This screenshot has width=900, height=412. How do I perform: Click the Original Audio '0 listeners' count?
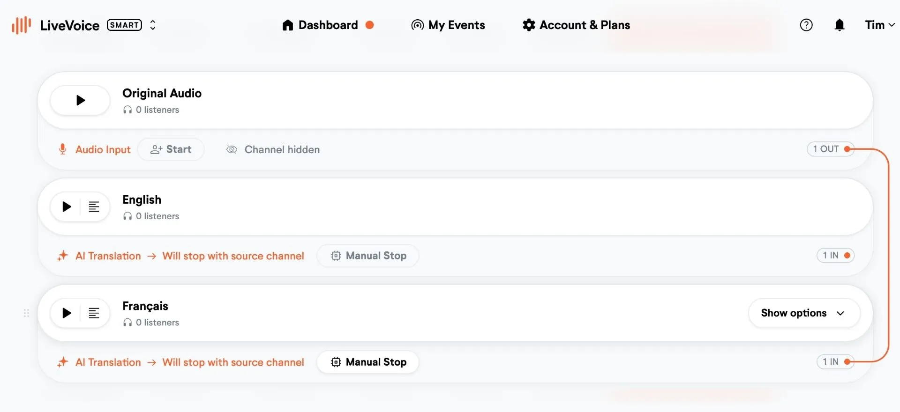point(151,110)
